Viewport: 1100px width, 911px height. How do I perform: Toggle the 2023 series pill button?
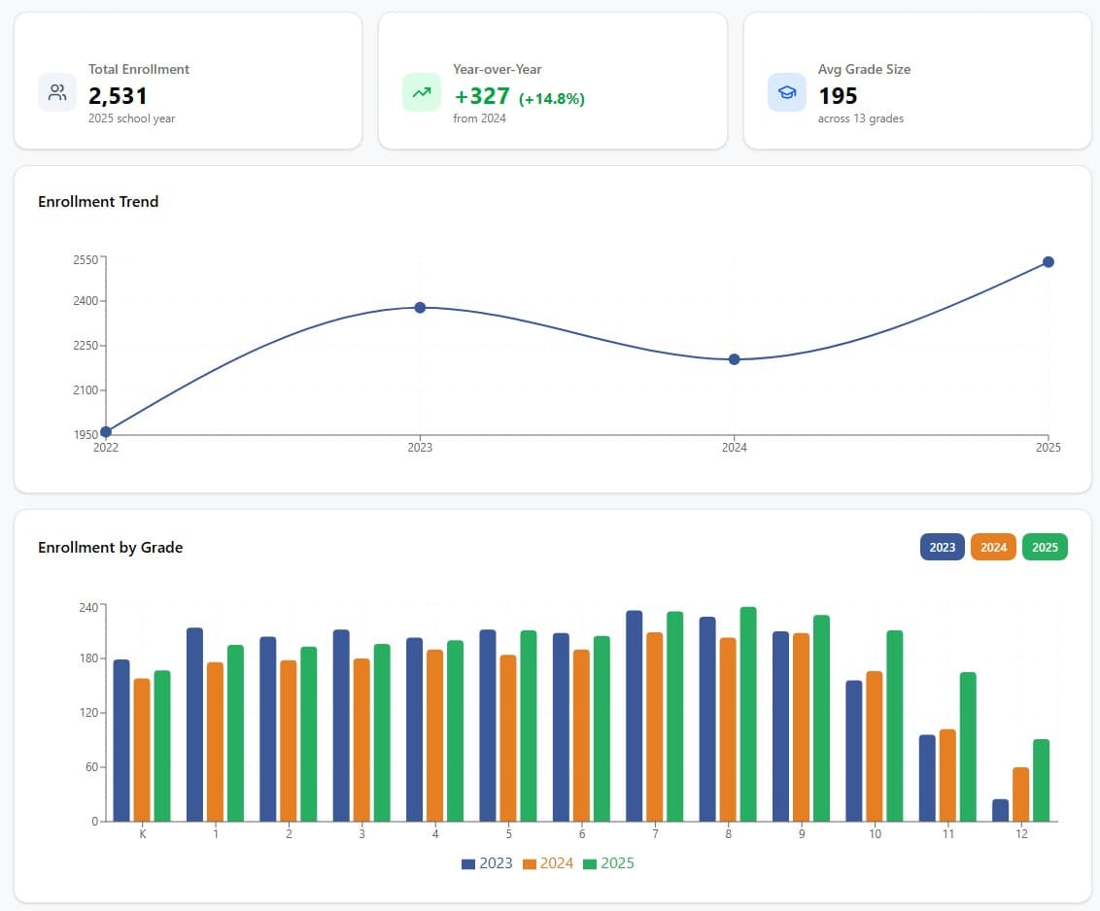click(x=943, y=547)
